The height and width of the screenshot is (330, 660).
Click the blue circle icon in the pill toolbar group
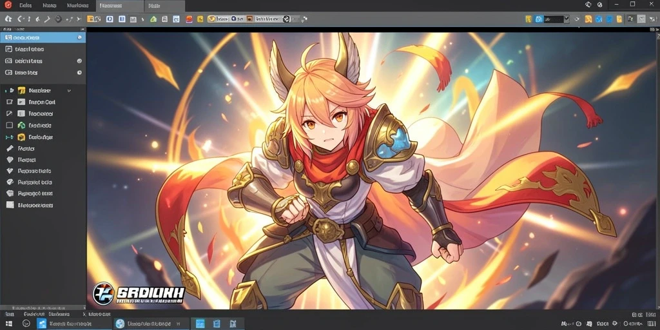coord(233,19)
